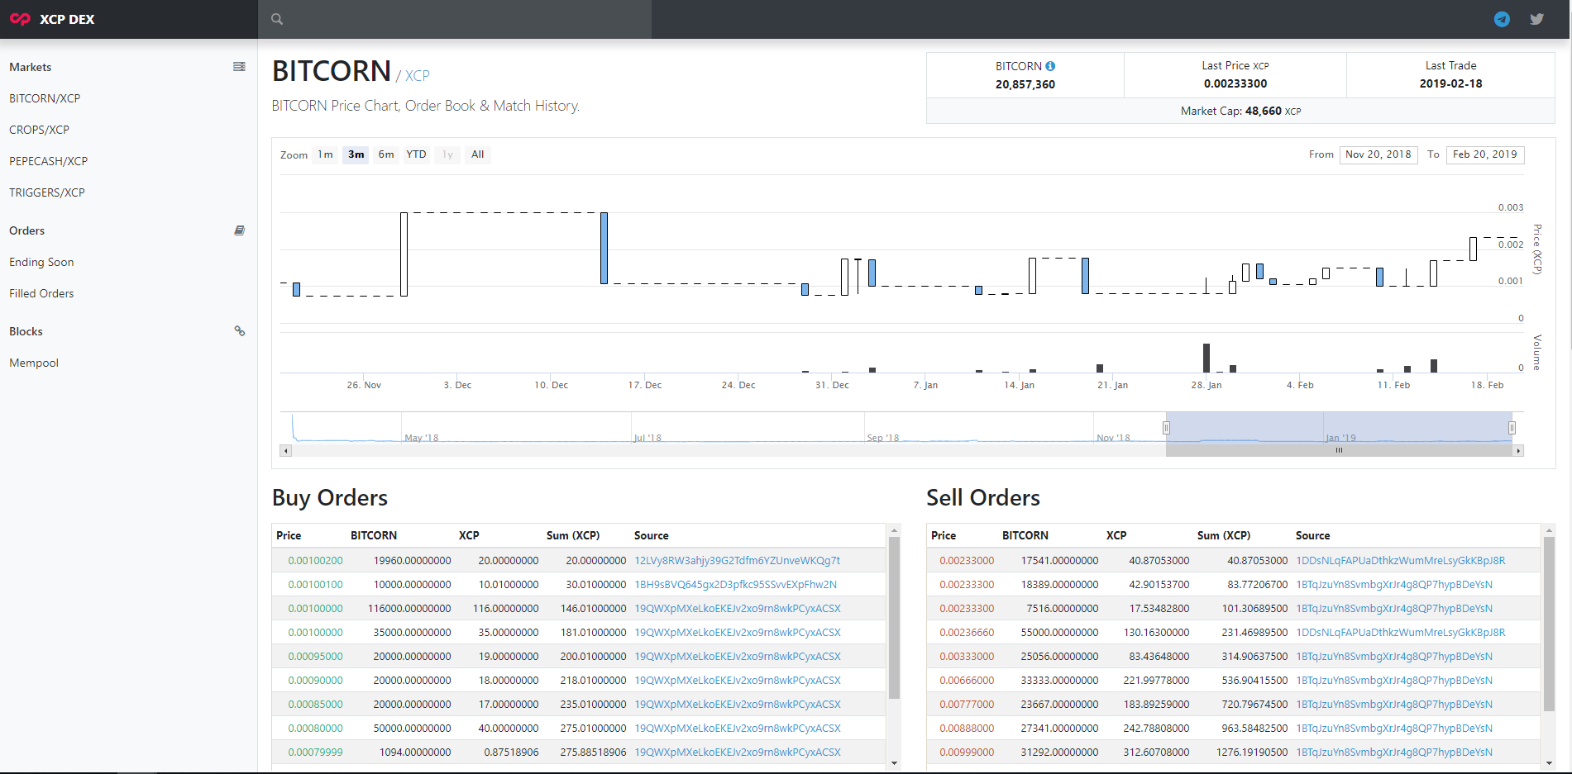Click Sell Orders scroll up arrow
Screen dimensions: 1572x774
(1549, 530)
